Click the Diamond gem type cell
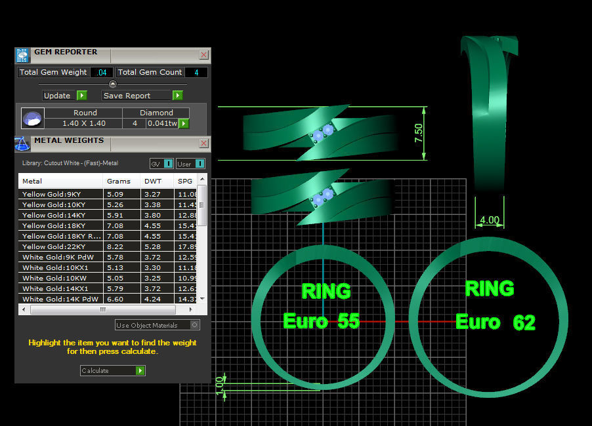This screenshot has height=426, width=592. point(156,113)
